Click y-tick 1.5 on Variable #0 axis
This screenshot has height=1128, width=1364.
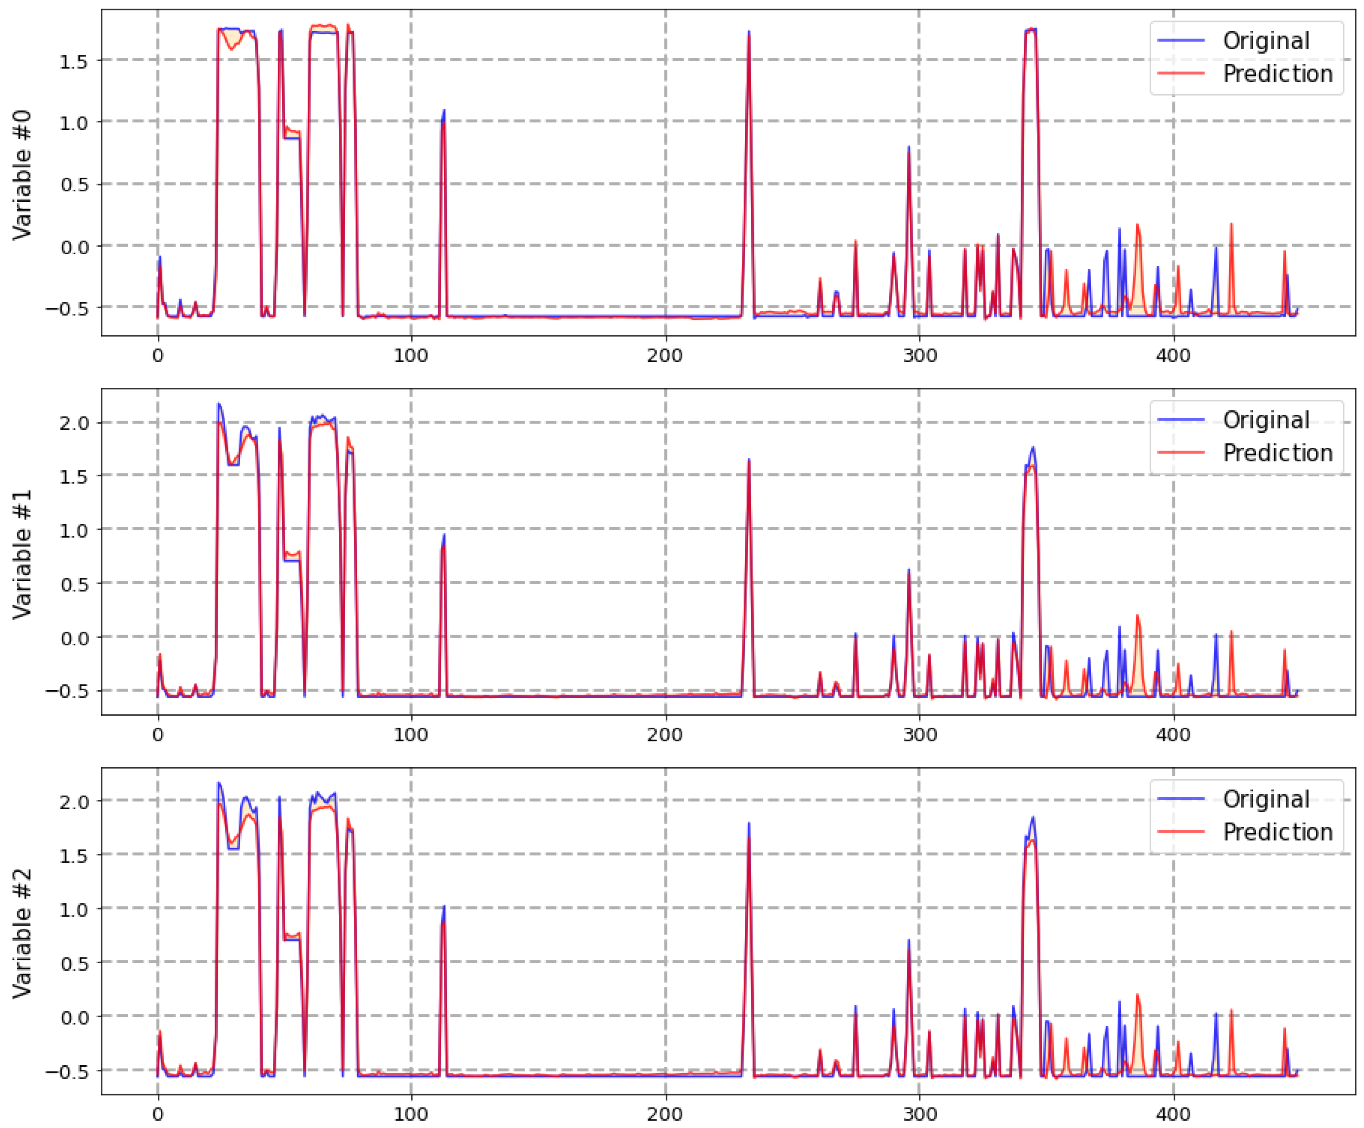click(73, 62)
